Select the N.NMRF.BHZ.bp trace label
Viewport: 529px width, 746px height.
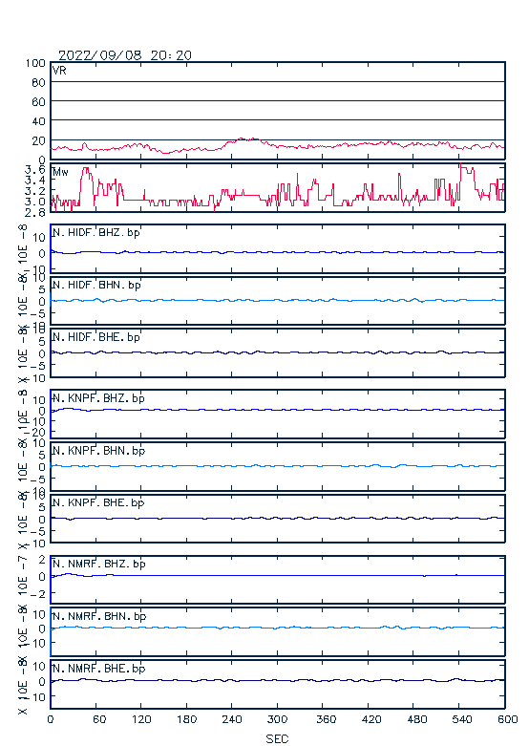coord(99,565)
